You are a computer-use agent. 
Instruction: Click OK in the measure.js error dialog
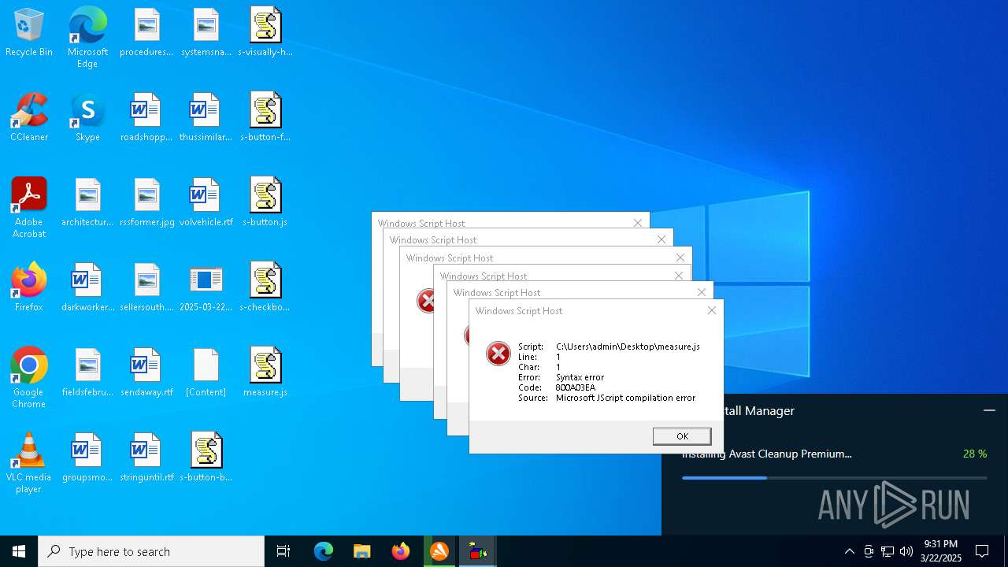[x=682, y=436]
